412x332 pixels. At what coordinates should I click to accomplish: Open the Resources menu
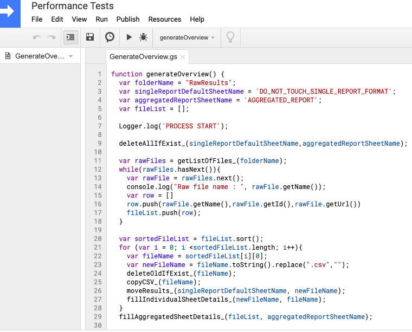[x=165, y=19]
